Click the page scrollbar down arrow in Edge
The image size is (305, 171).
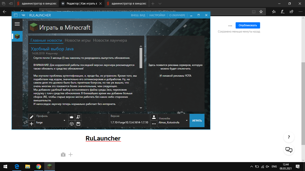pos(303,160)
